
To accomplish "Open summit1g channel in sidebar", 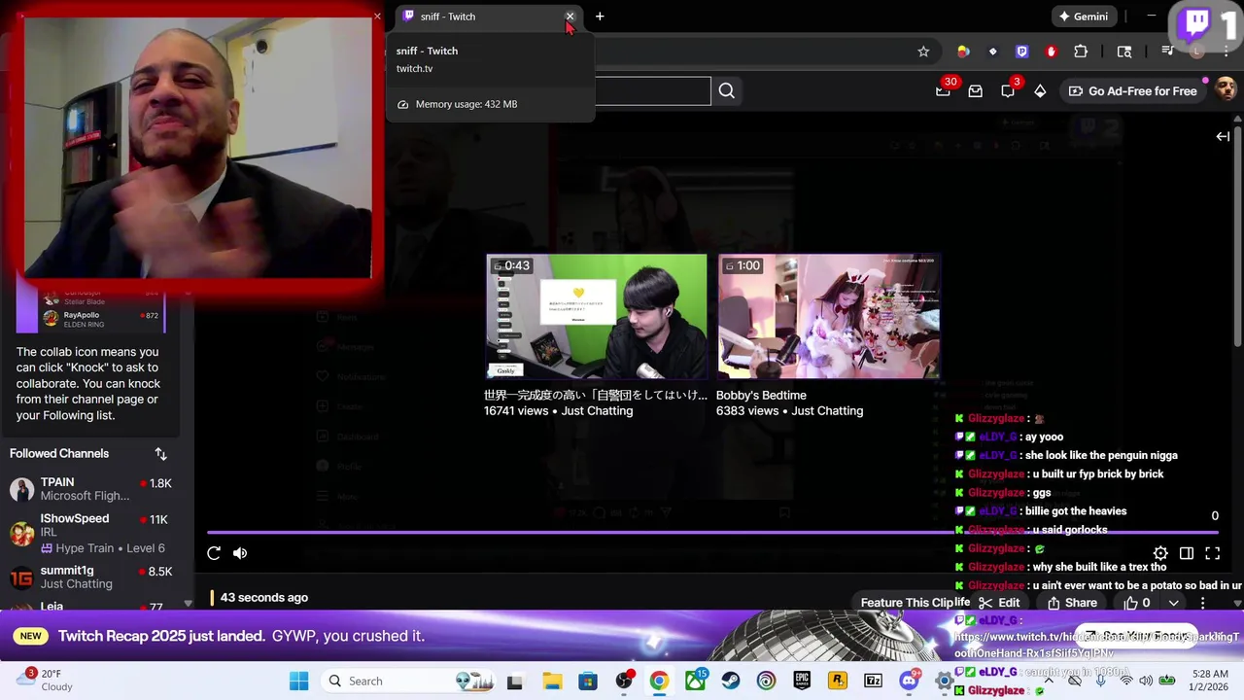I will click(x=91, y=577).
